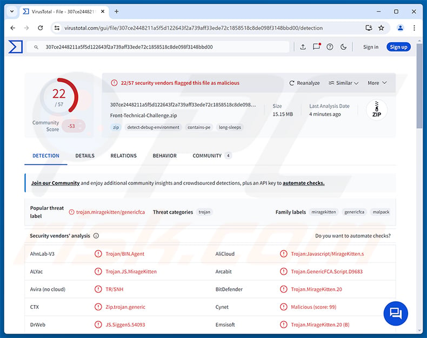Click the malicious flag warning icon in header

(114, 83)
